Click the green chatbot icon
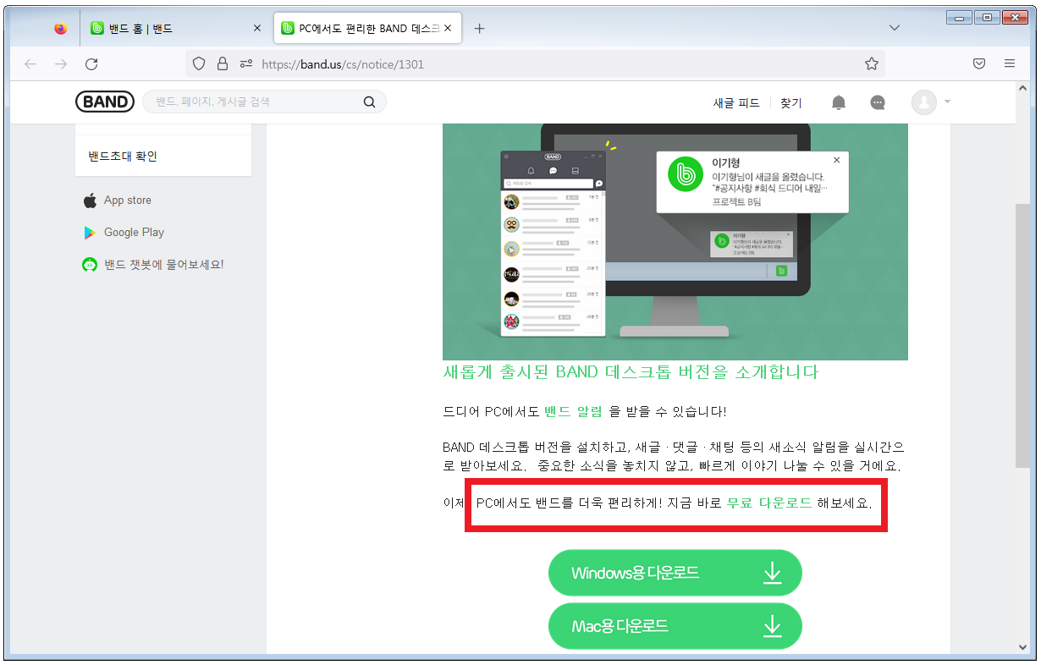 pos(90,265)
